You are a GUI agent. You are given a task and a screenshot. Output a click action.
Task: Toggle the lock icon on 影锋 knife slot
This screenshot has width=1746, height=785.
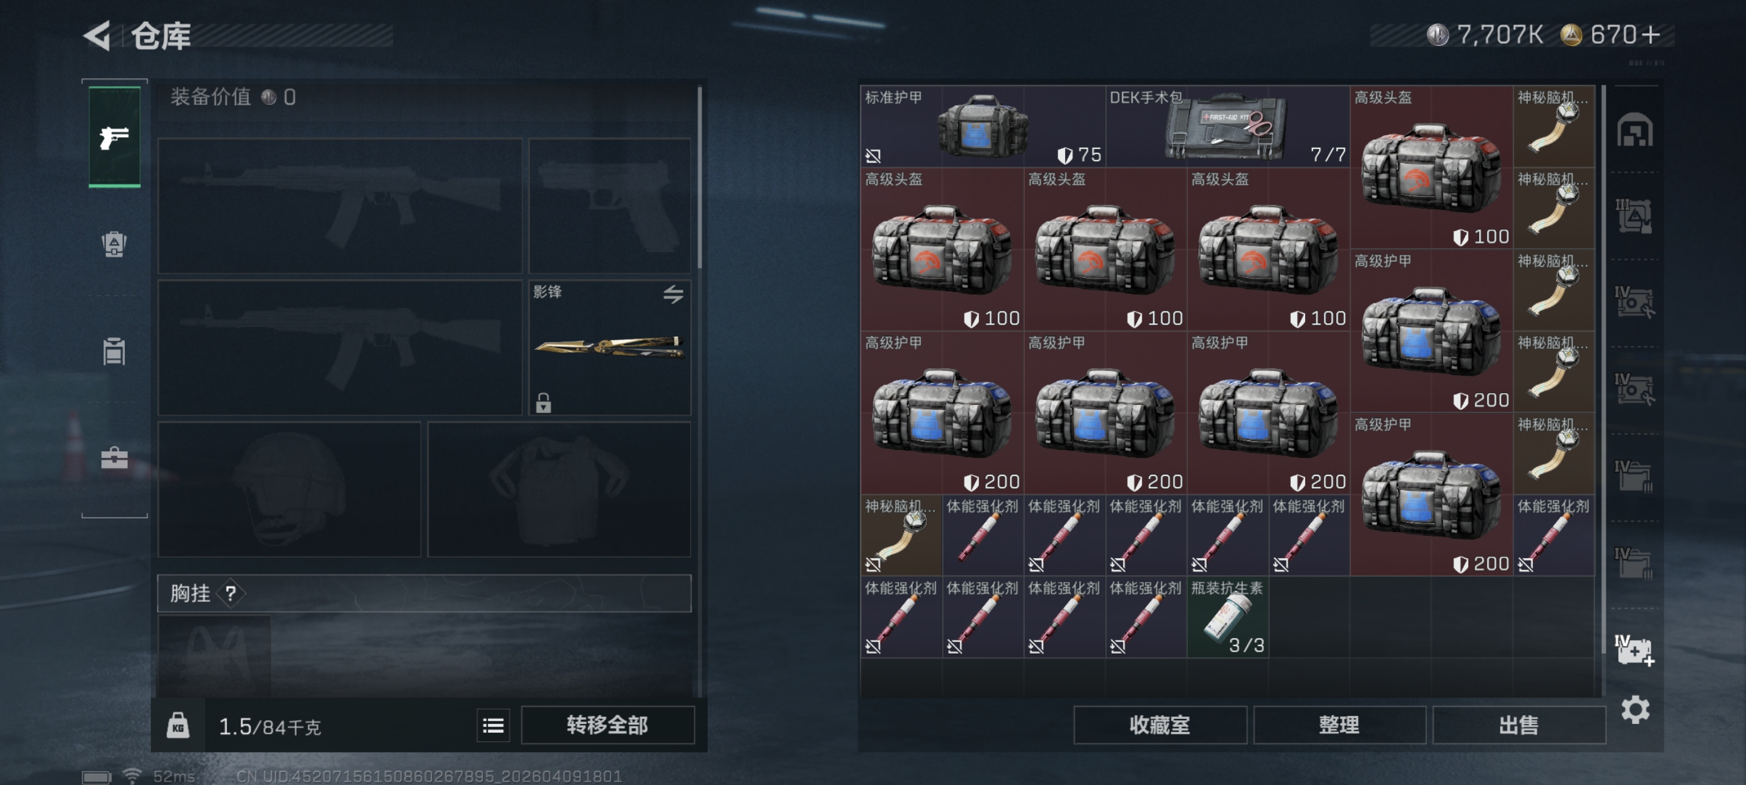(543, 403)
